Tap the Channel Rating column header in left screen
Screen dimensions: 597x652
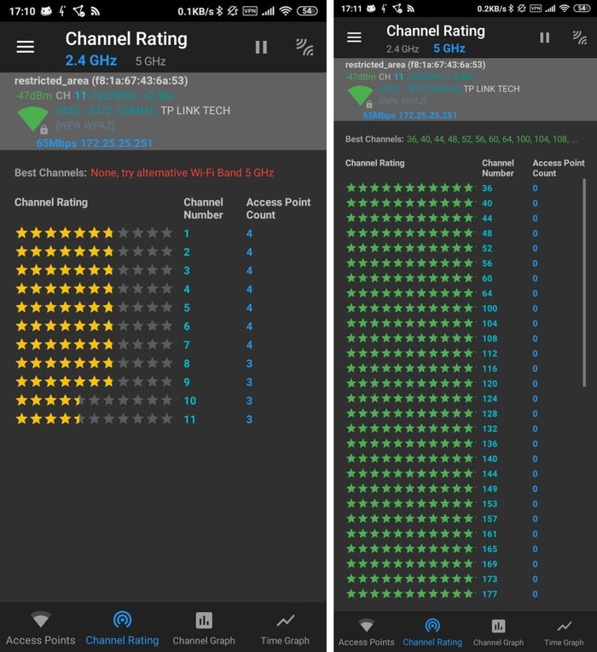pos(51,203)
